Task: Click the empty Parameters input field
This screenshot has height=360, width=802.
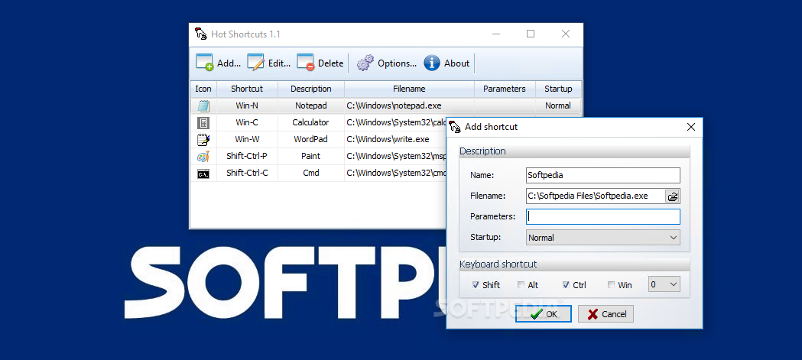Action: [603, 216]
